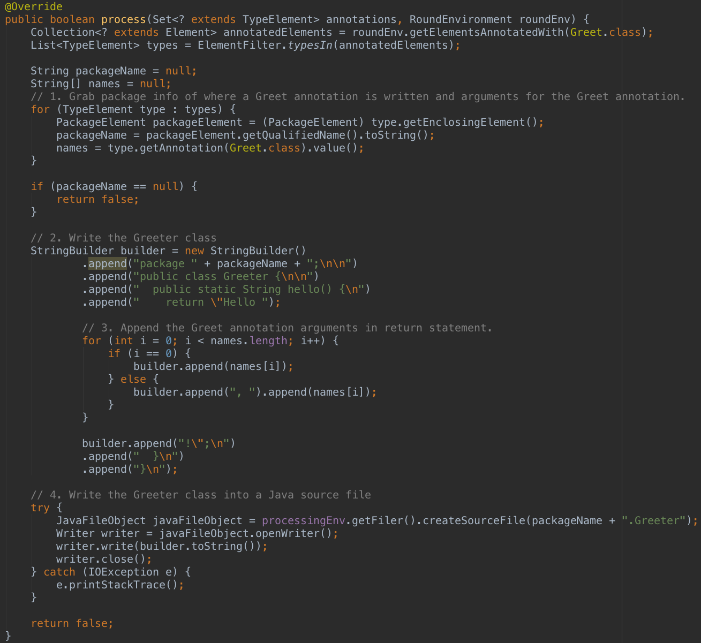Click the italic typesIn method call
Screen dimensions: 701x643
310,46
